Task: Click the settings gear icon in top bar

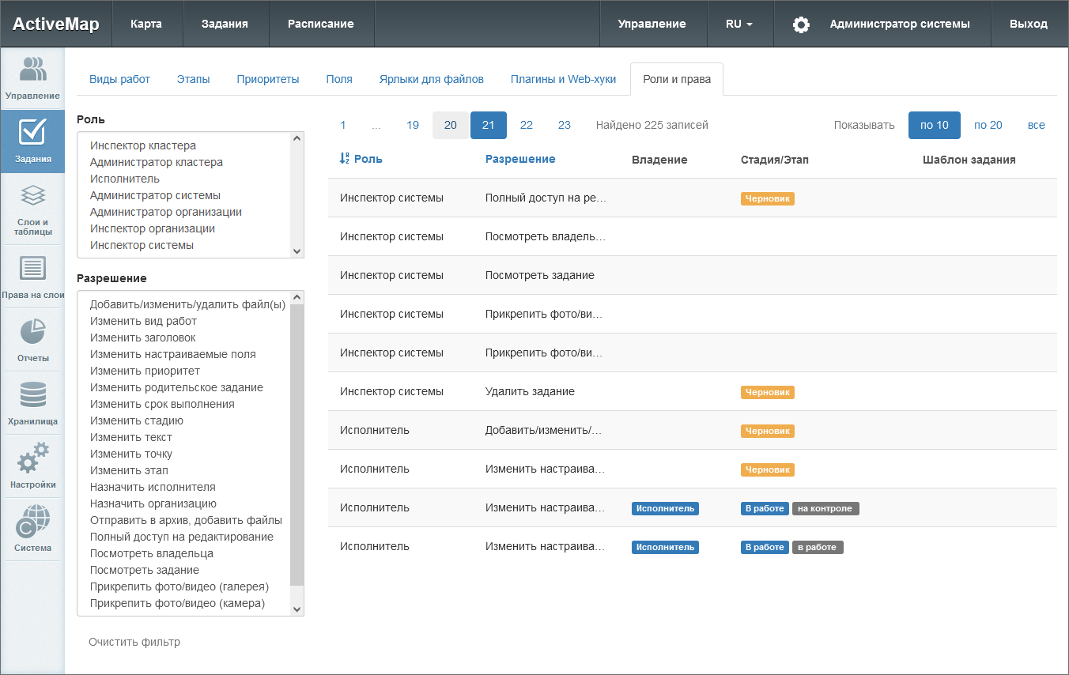Action: point(801,25)
